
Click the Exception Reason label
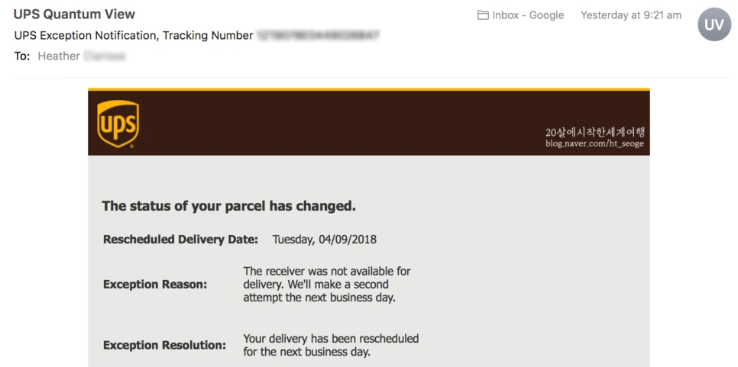[x=155, y=285]
